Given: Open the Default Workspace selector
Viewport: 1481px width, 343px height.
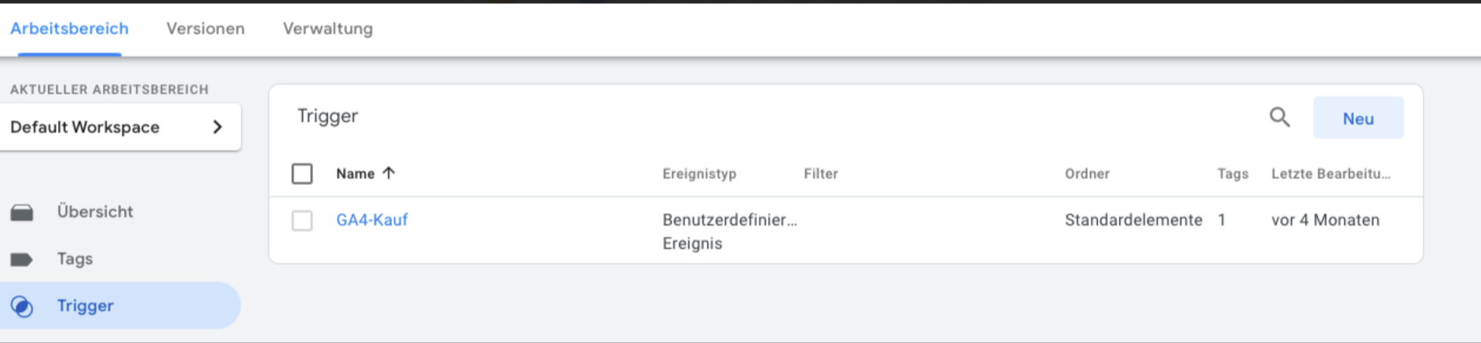Looking at the screenshot, I should [x=120, y=127].
